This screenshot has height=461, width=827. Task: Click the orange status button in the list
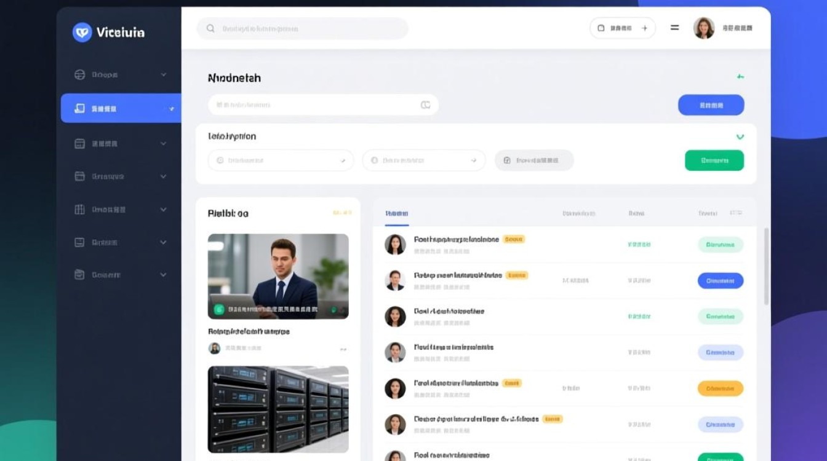720,388
